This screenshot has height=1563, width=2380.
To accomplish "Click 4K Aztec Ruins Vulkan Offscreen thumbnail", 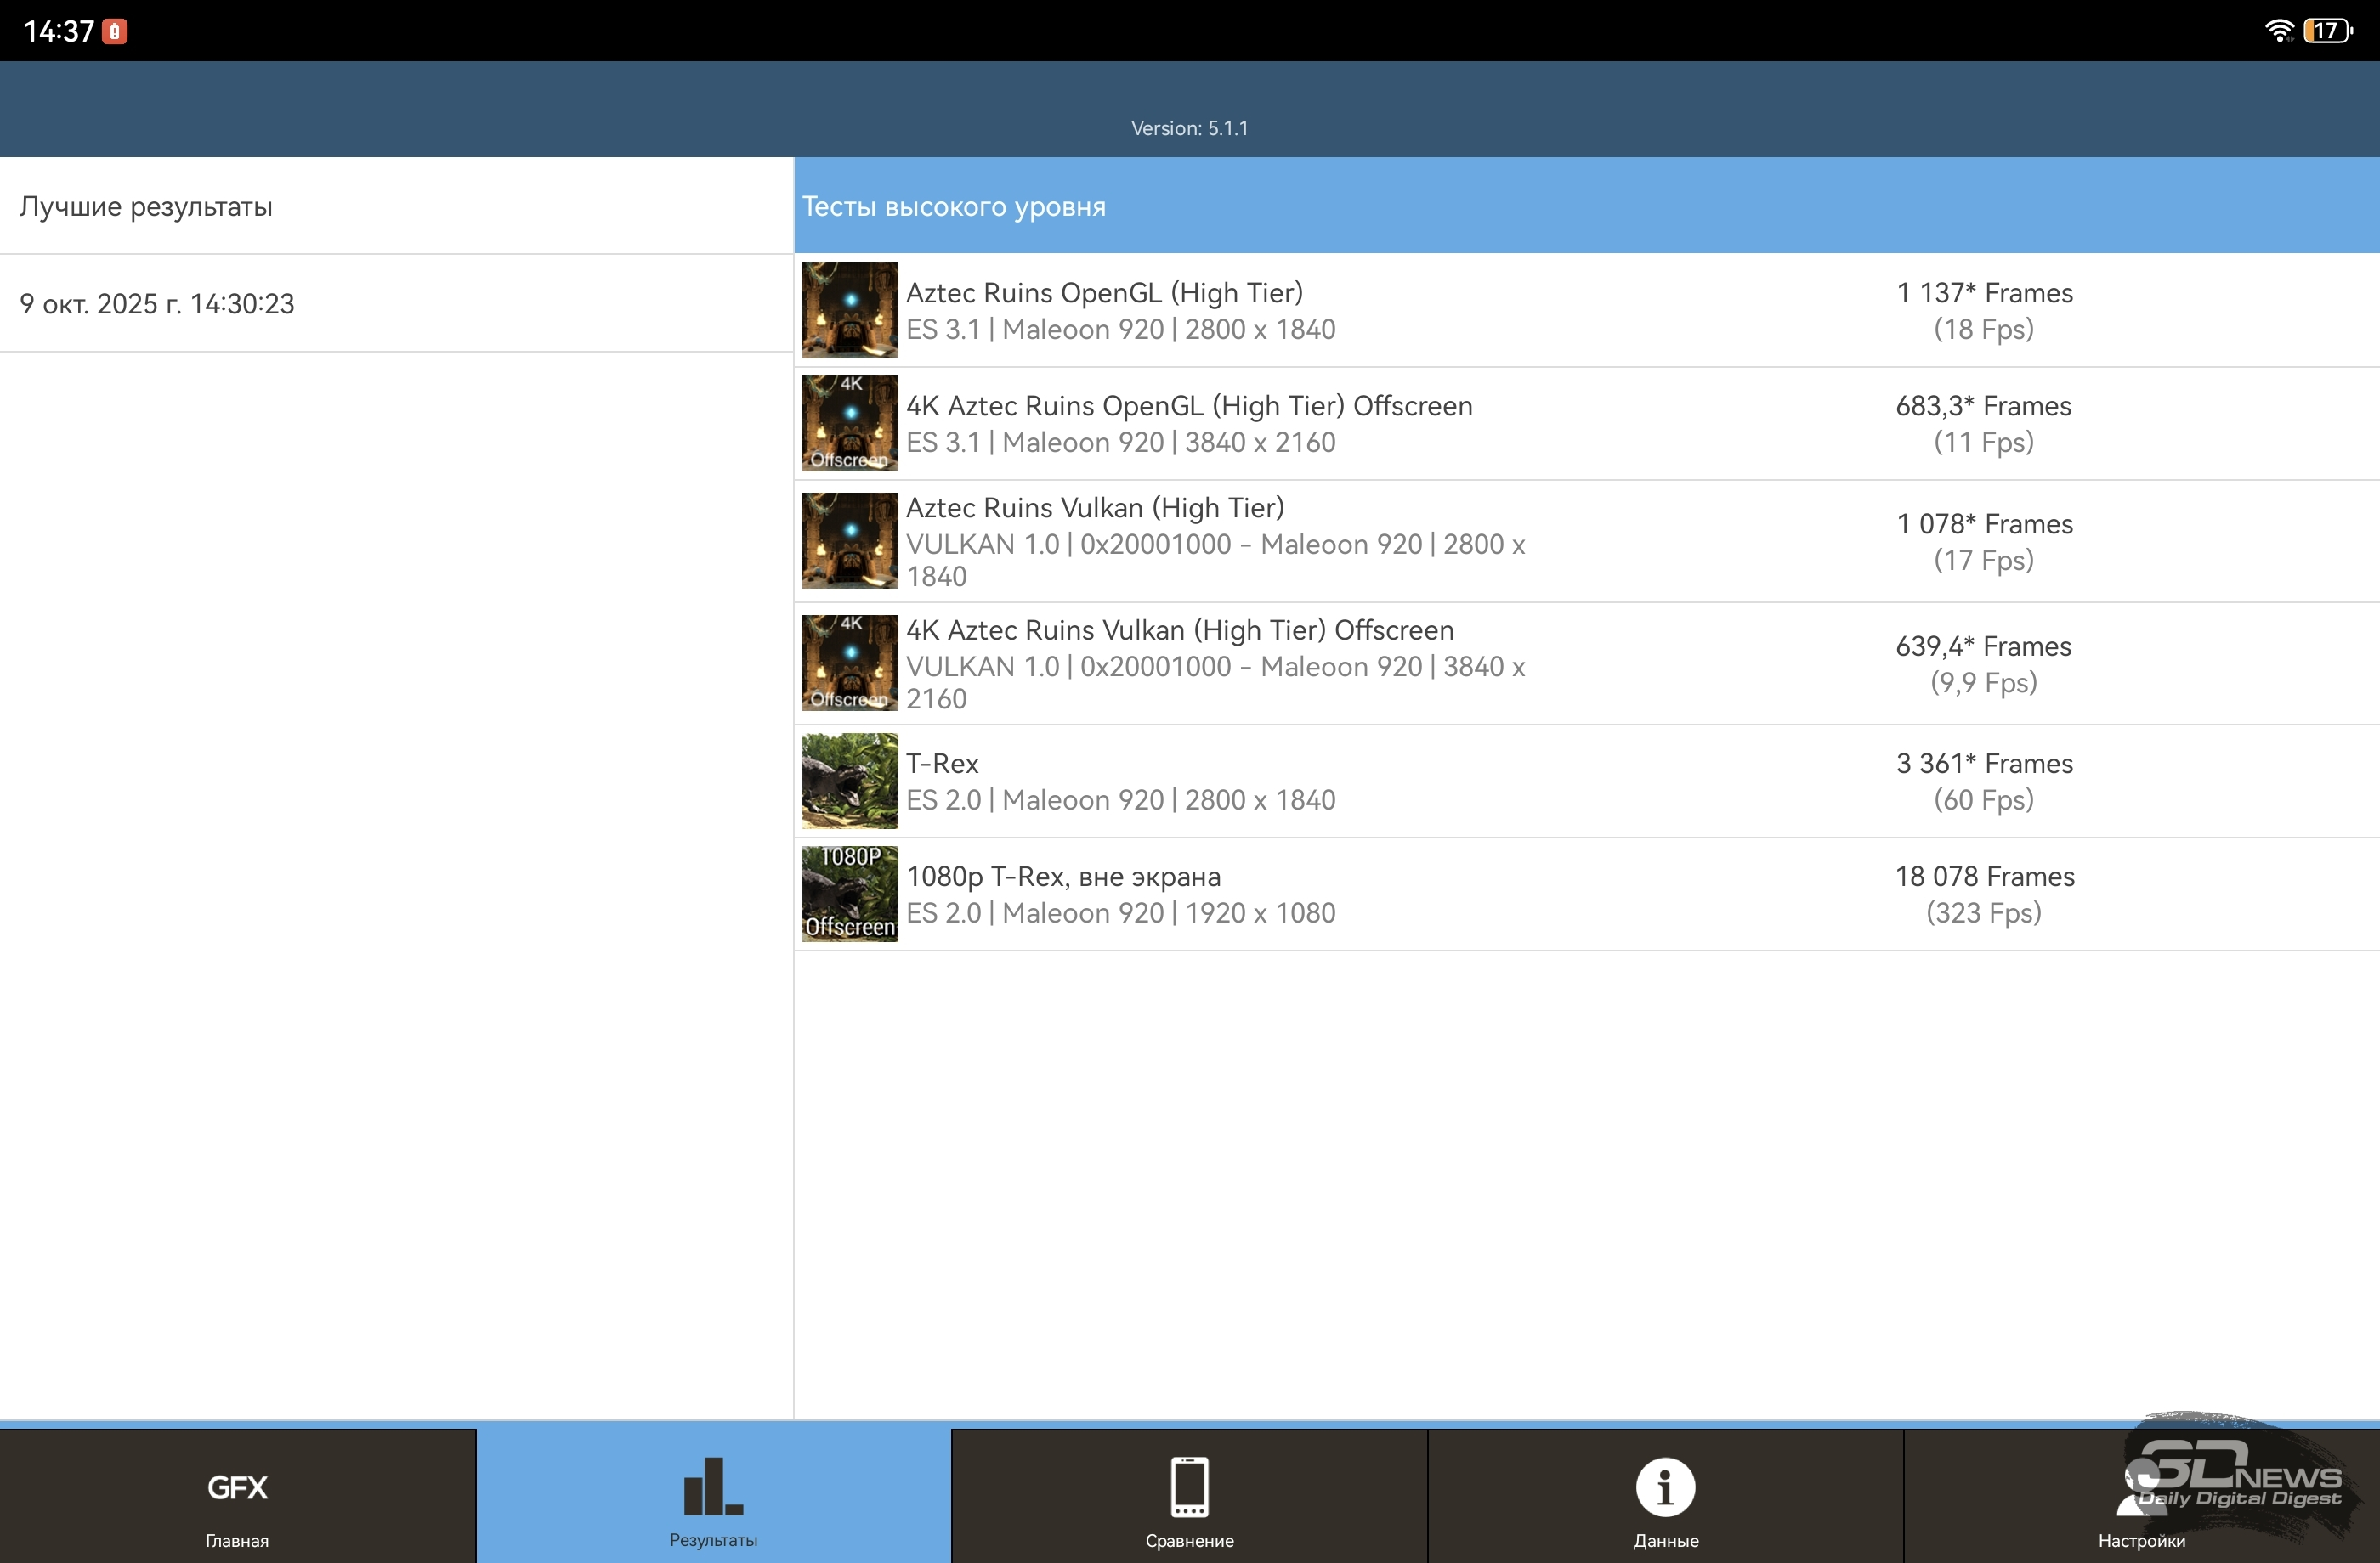I will point(850,663).
